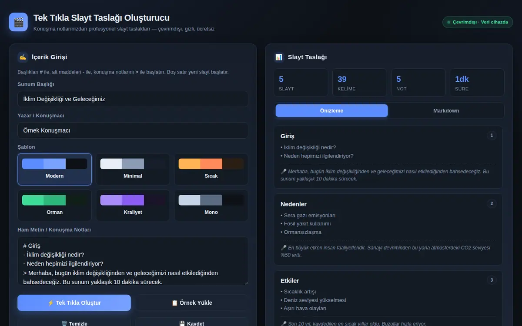Click the Giriş speaker note starting "Merhaba"
Image resolution: width=522 pixels, height=326 pixels.
(388, 175)
